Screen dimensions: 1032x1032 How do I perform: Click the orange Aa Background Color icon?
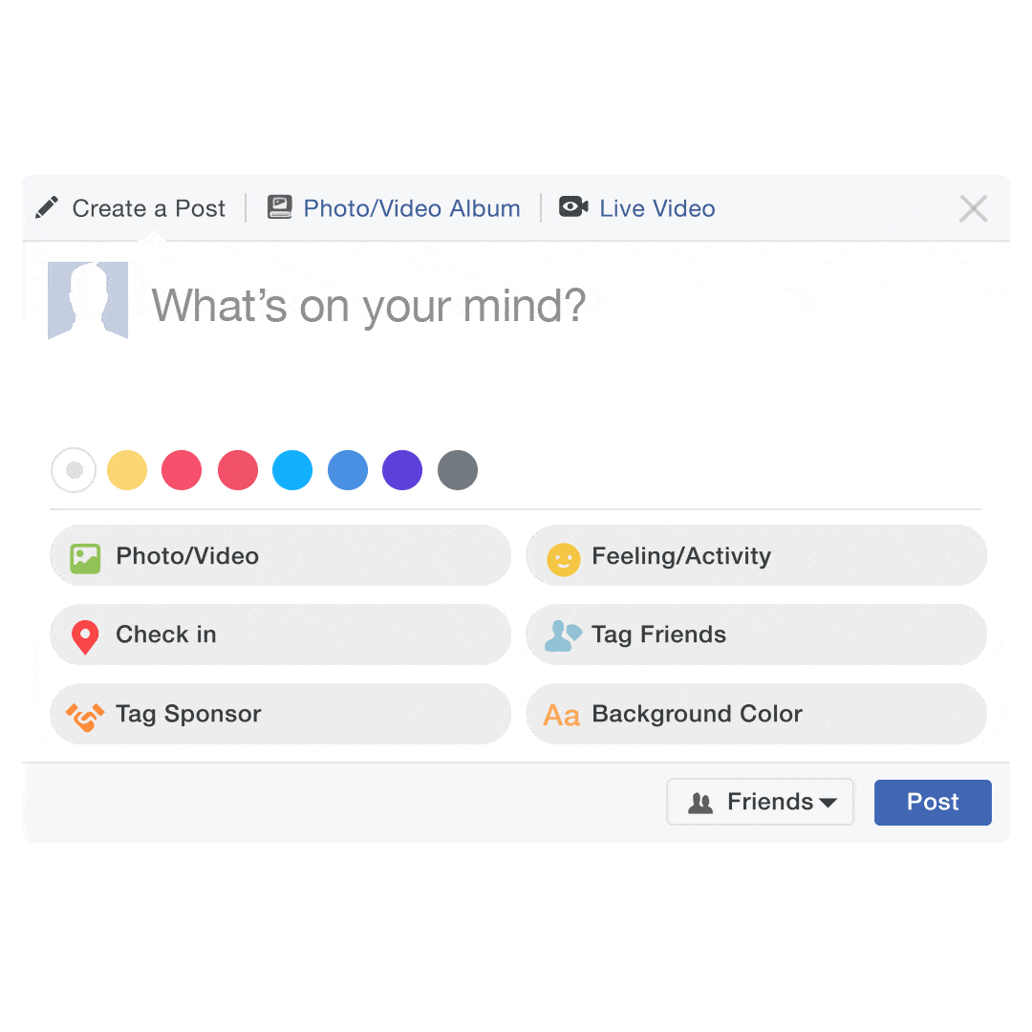[562, 716]
